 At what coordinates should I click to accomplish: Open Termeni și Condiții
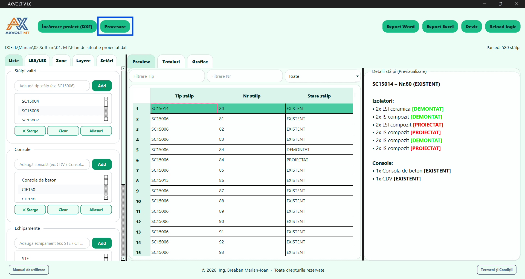point(497,270)
